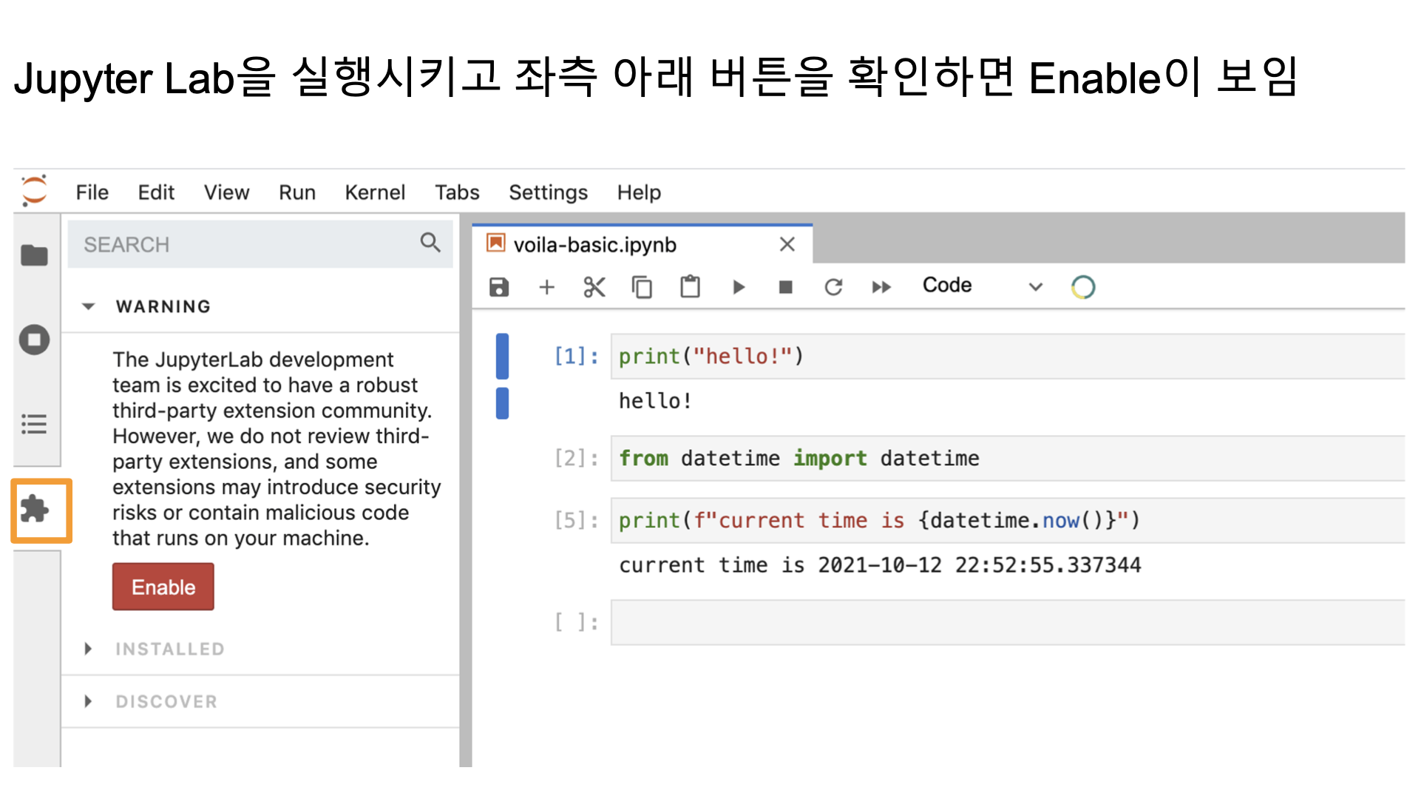Insert a new cell with plus icon

(546, 287)
